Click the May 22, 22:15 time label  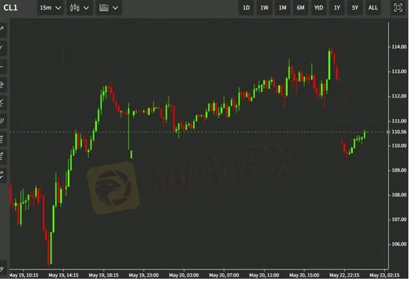(x=344, y=275)
